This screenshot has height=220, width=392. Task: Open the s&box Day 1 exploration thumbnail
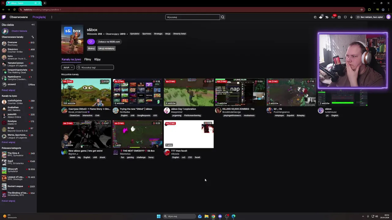(x=189, y=92)
